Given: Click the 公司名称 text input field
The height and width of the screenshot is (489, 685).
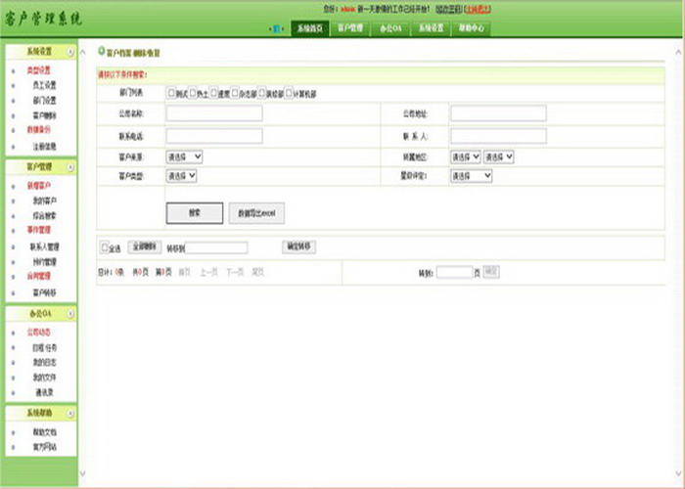Looking at the screenshot, I should pos(213,113).
